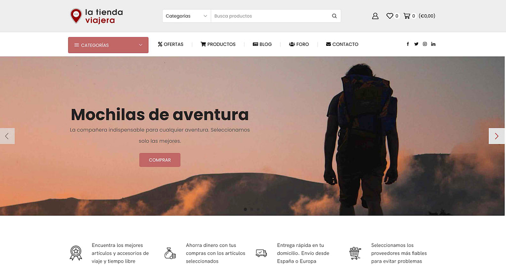Click the Busca productos search field
The image size is (506, 274).
pyautogui.click(x=270, y=16)
